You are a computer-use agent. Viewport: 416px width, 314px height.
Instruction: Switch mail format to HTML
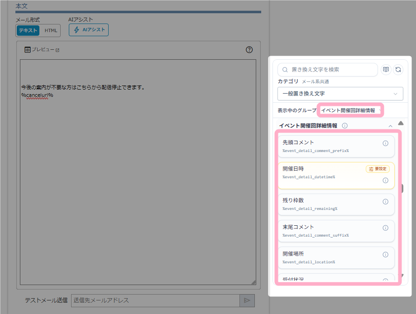(x=51, y=30)
